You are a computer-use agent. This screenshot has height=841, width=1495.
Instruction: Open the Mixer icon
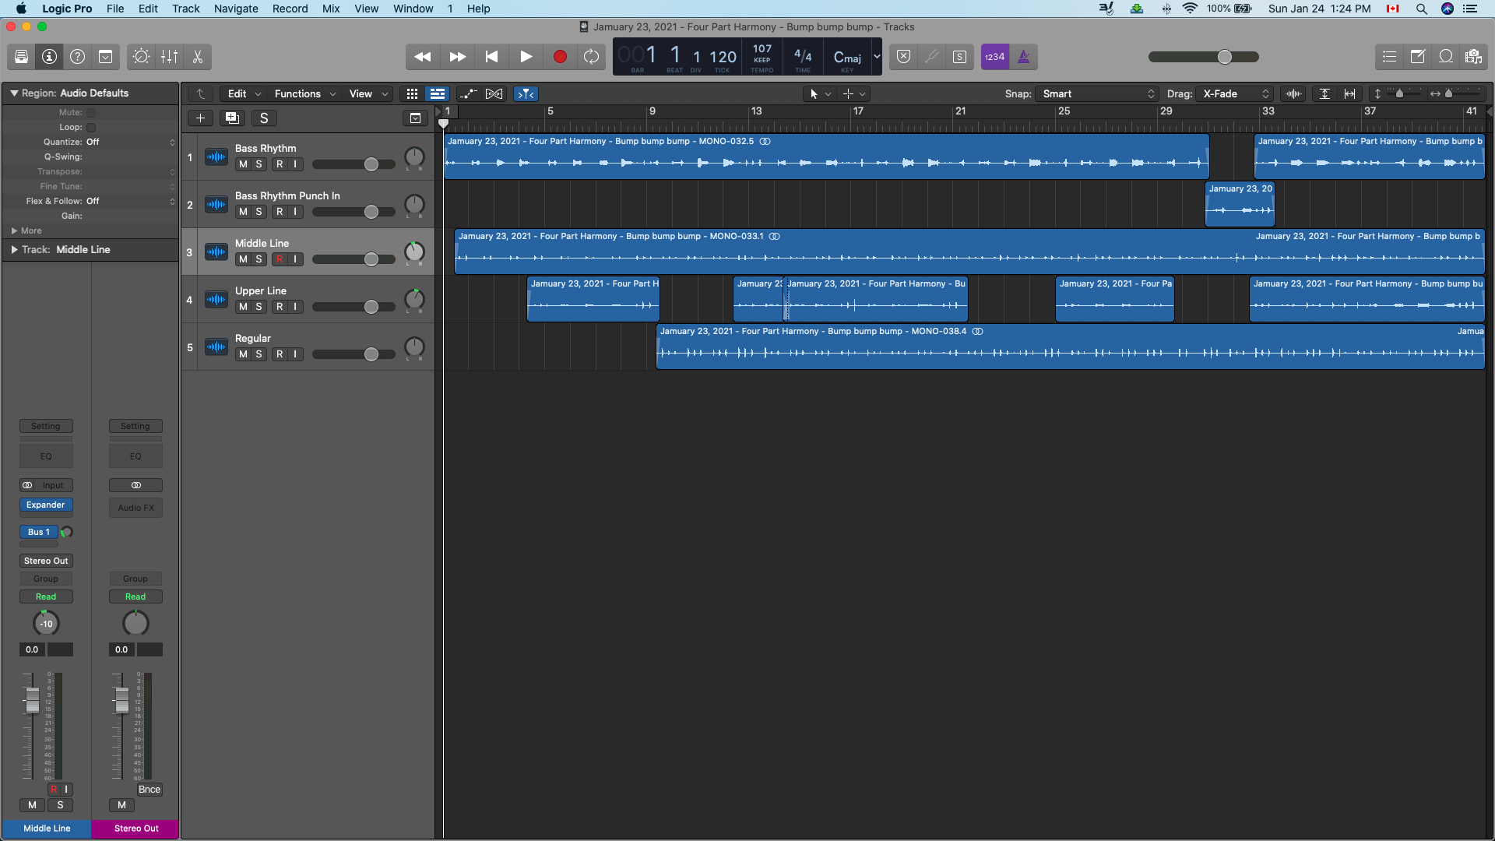point(170,57)
